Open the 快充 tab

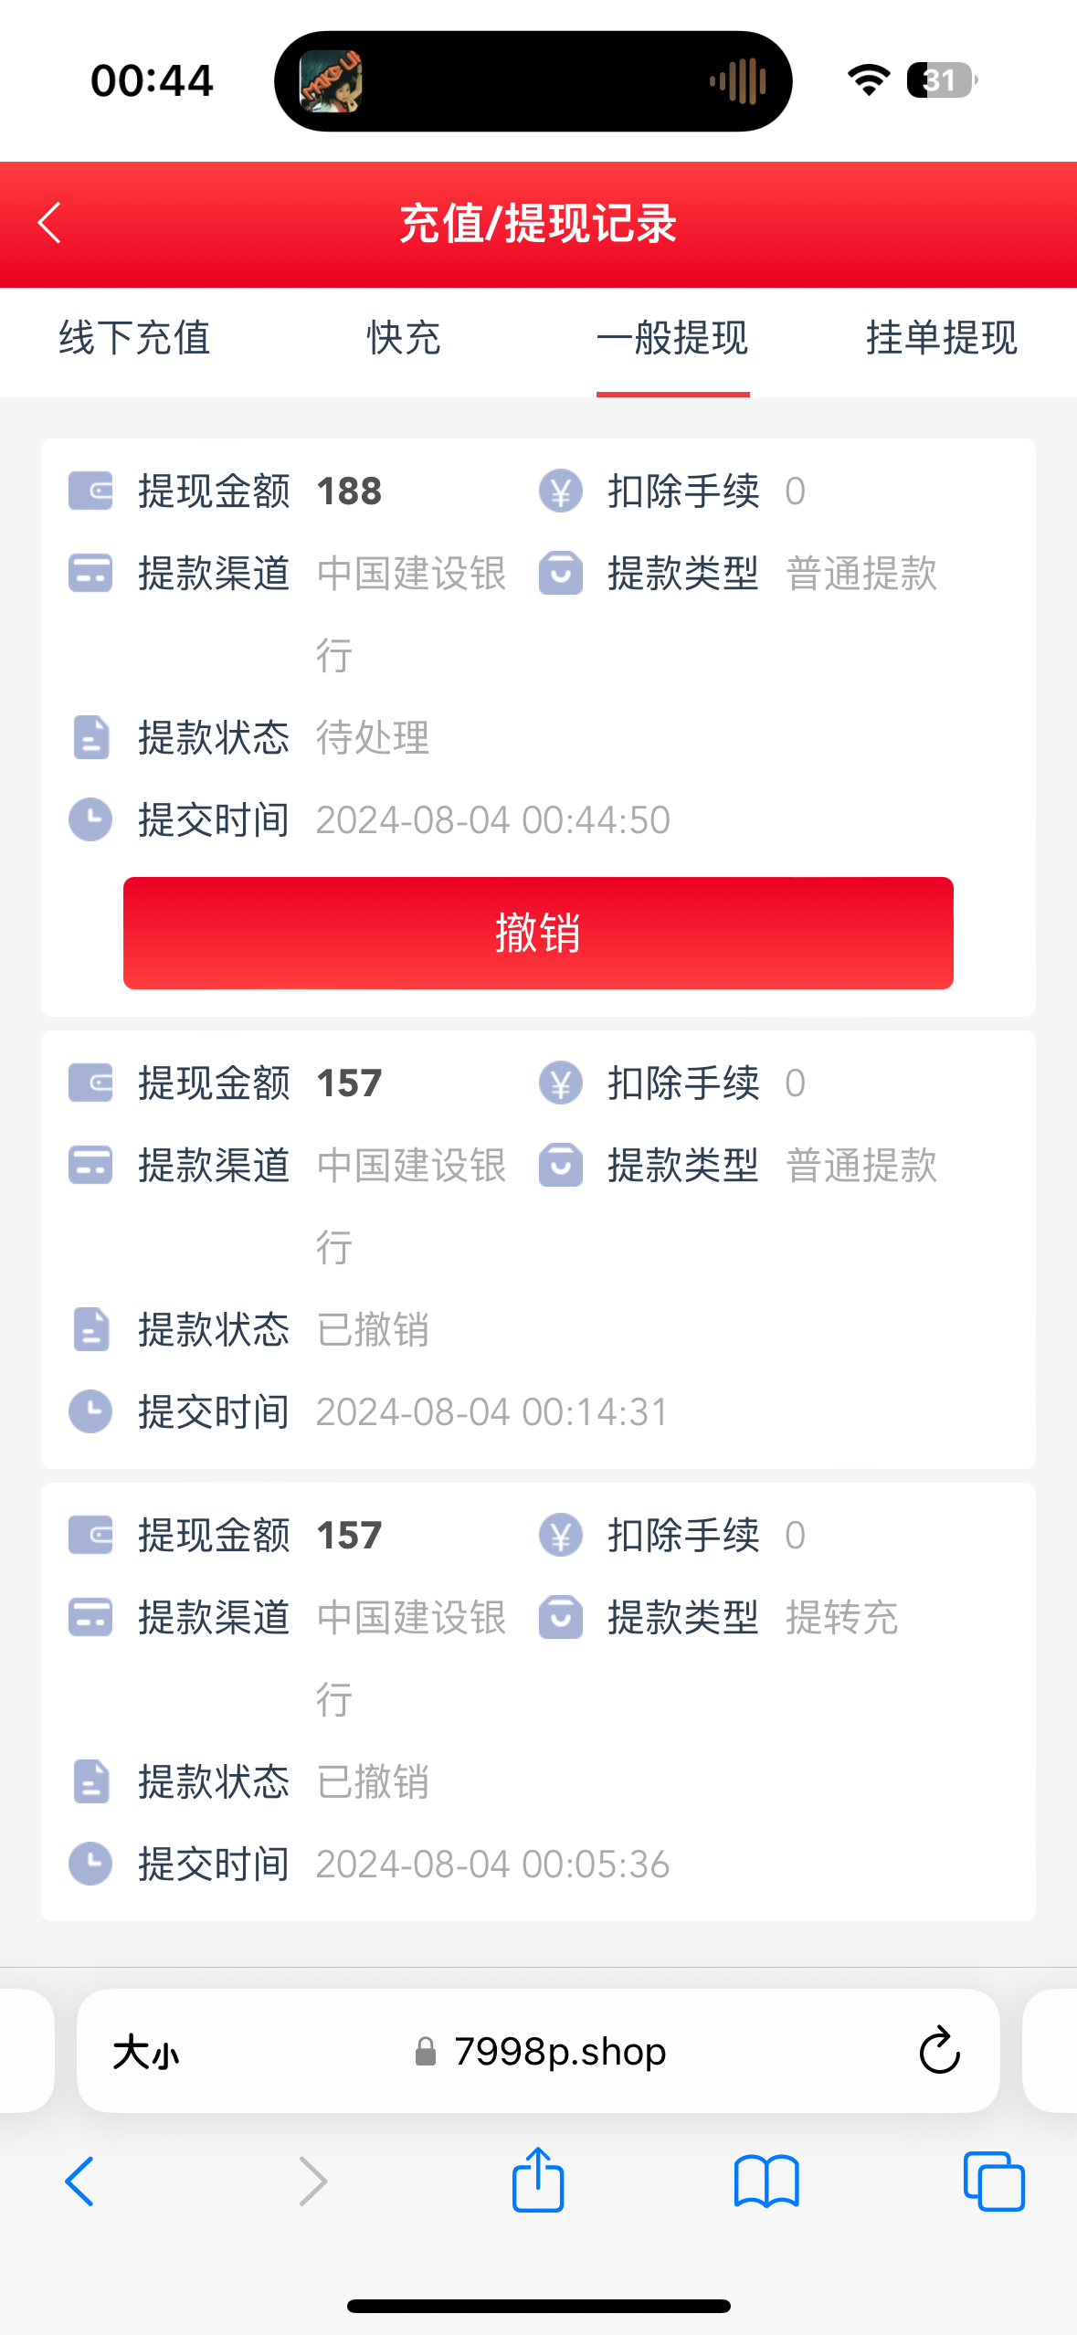pos(403,338)
